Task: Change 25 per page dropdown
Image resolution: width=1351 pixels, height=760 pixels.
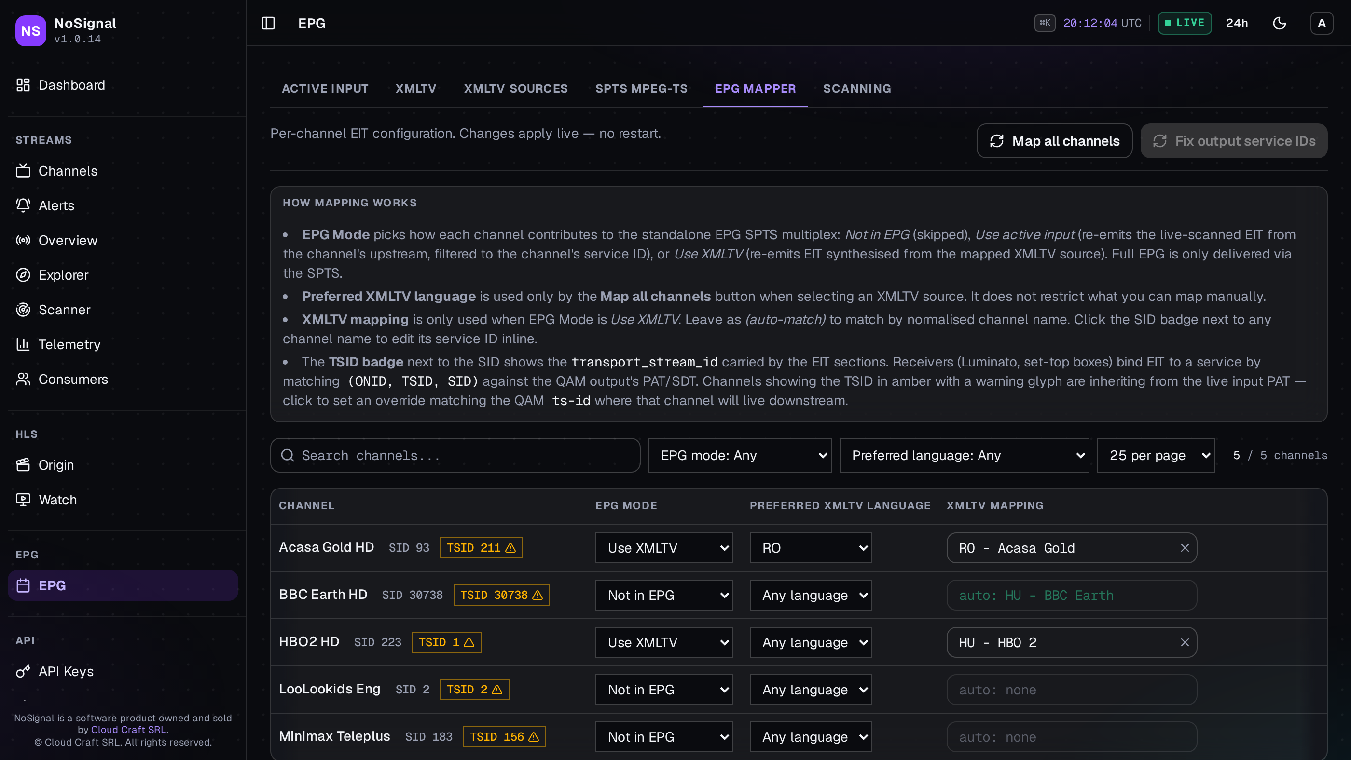Action: pos(1156,456)
